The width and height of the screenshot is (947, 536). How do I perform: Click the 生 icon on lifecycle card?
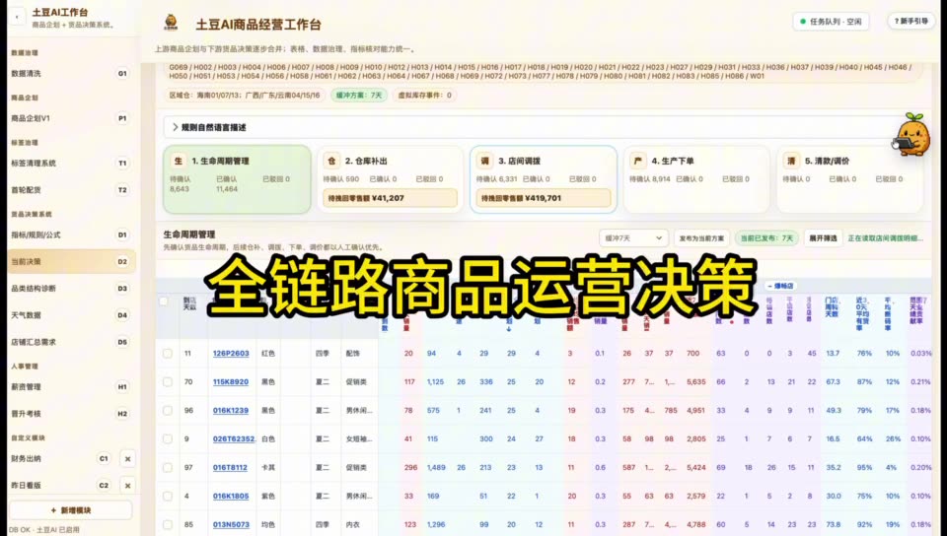coord(179,161)
